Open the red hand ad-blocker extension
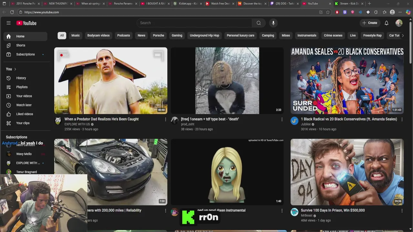 click(337, 12)
